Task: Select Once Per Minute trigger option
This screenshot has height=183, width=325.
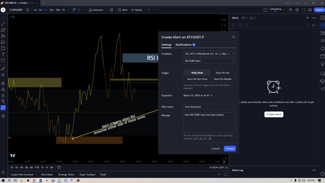Action: (x=222, y=79)
